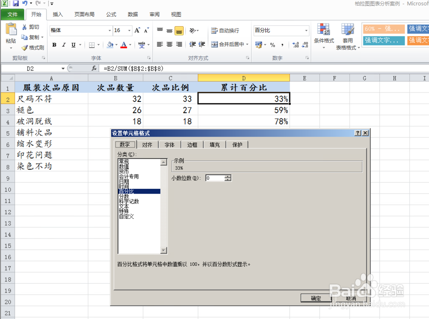Switch to 边框 tab in format dialog
The width and height of the screenshot is (429, 319).
click(x=192, y=145)
